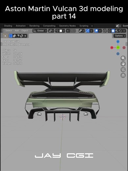The height and width of the screenshot is (171, 128).
Task: Switch to the Shading workspace tab
Action: pos(8,26)
